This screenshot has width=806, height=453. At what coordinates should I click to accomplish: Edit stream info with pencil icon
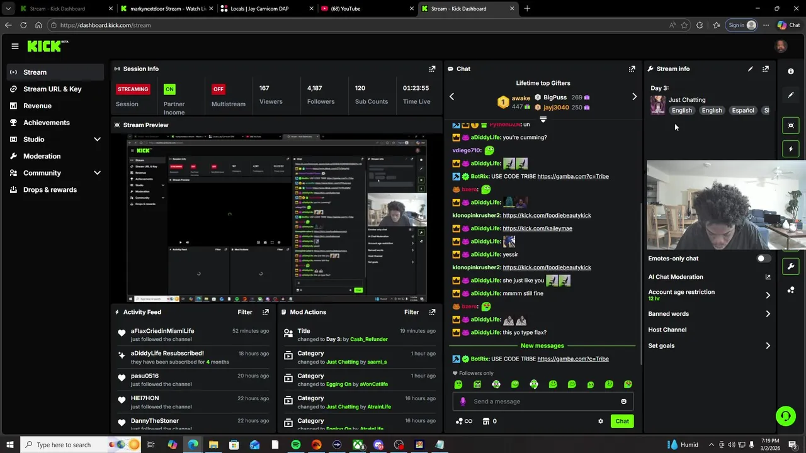click(x=750, y=69)
